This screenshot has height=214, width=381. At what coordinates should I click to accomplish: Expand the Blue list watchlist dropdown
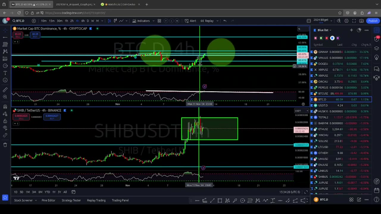pos(324,30)
